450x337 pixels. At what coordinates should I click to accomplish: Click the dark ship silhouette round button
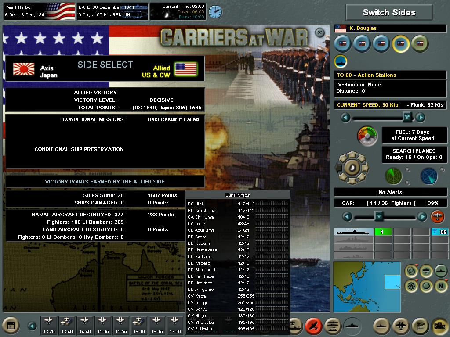[x=352, y=326]
